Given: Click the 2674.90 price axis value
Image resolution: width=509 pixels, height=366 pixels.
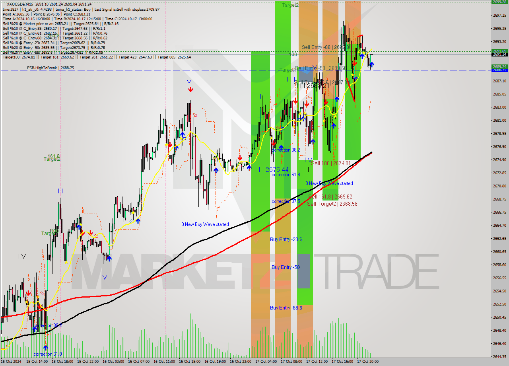Looking at the screenshot, I should [499, 160].
